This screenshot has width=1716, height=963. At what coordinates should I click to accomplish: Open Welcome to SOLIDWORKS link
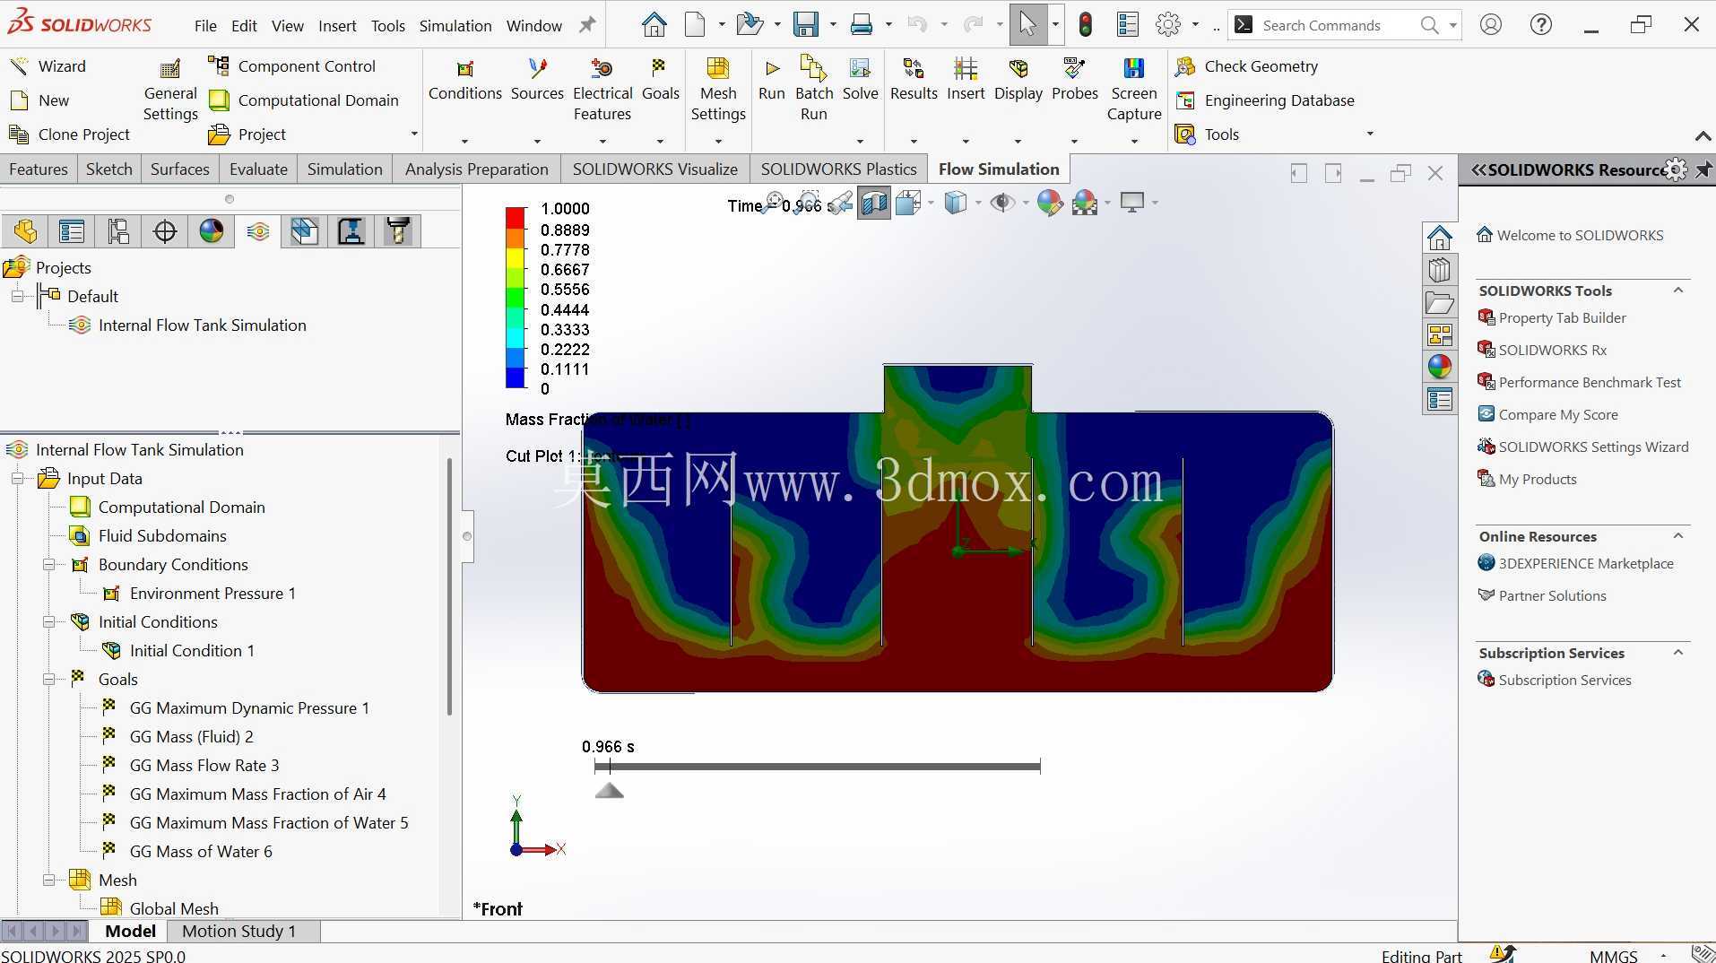(x=1570, y=235)
